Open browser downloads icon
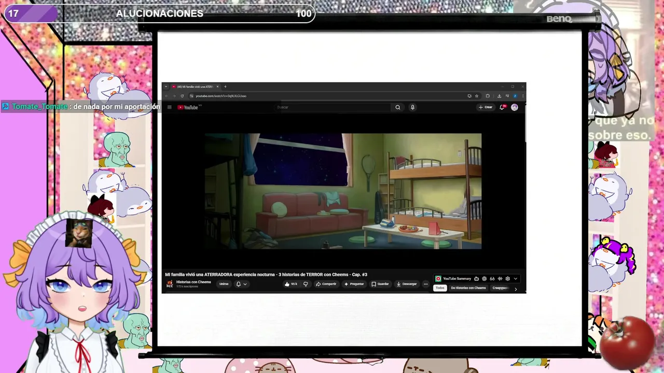664x373 pixels. (x=499, y=96)
